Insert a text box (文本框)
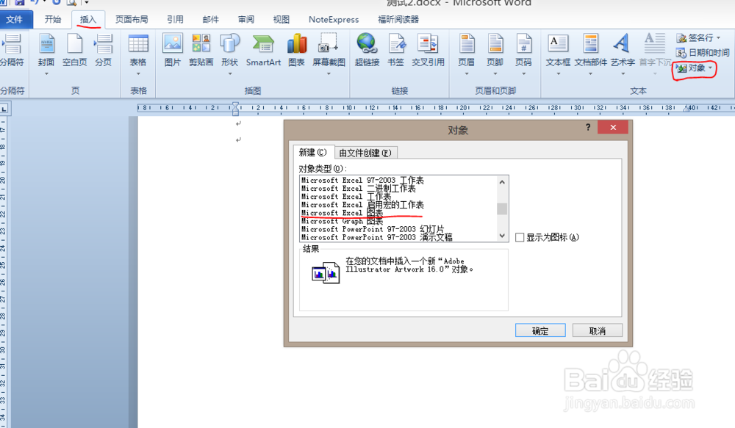Screen dimensions: 735x428 [558, 51]
